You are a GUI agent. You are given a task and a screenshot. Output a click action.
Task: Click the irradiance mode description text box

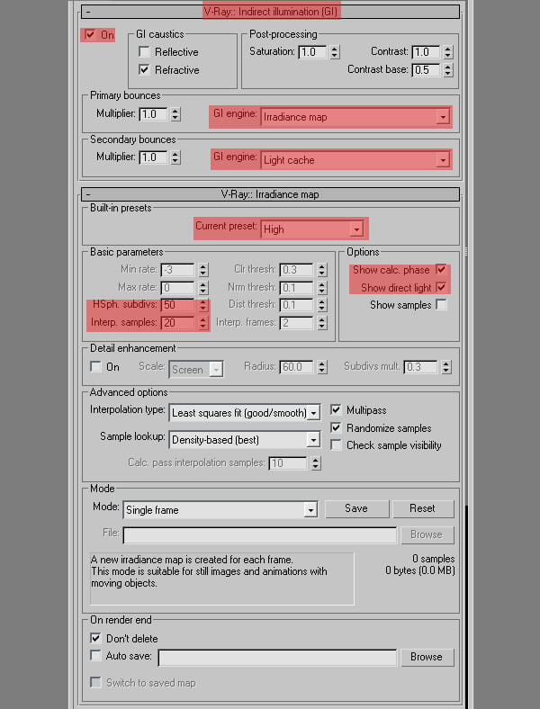coord(222,579)
